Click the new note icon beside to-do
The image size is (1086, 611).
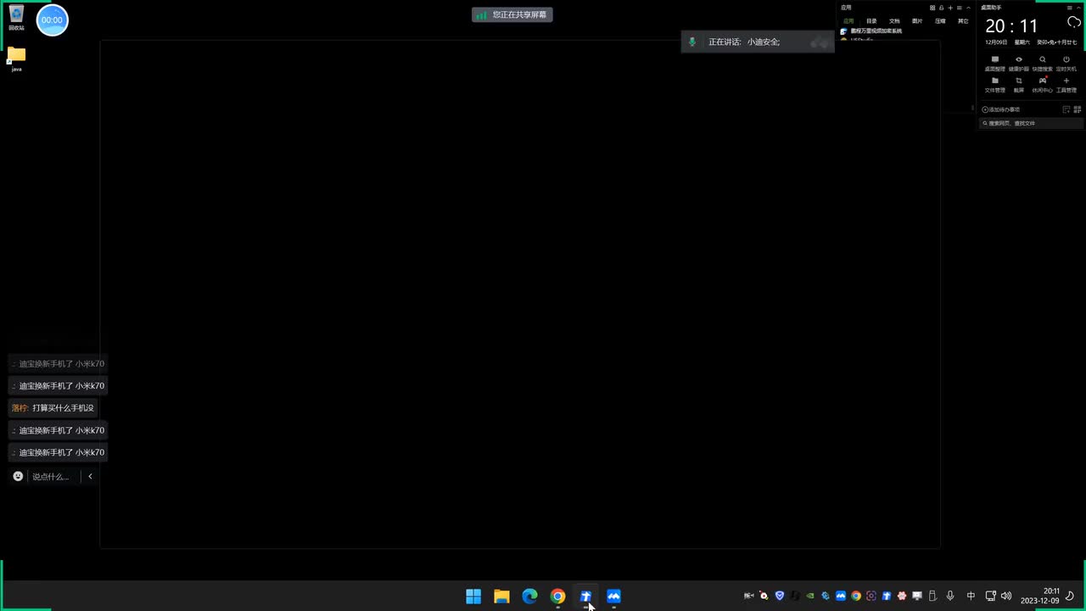1066,109
